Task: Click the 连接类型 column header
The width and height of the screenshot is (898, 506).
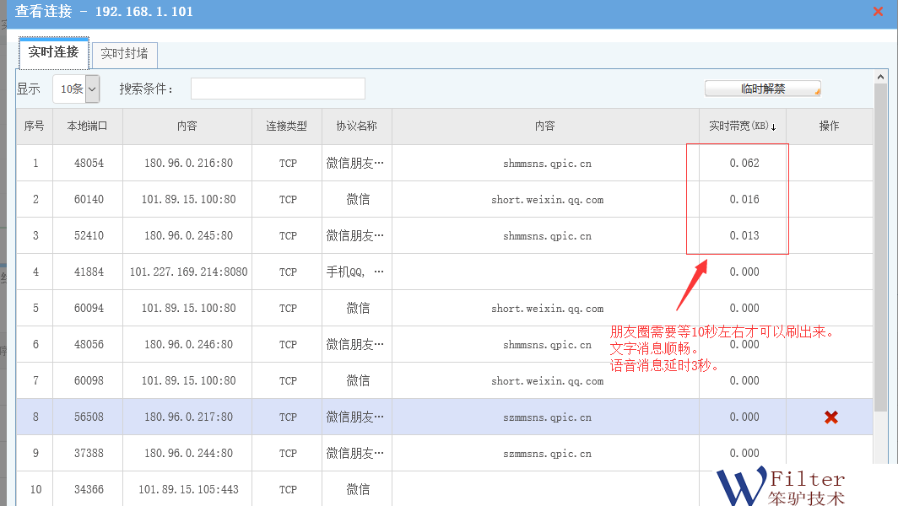Action: coord(287,126)
